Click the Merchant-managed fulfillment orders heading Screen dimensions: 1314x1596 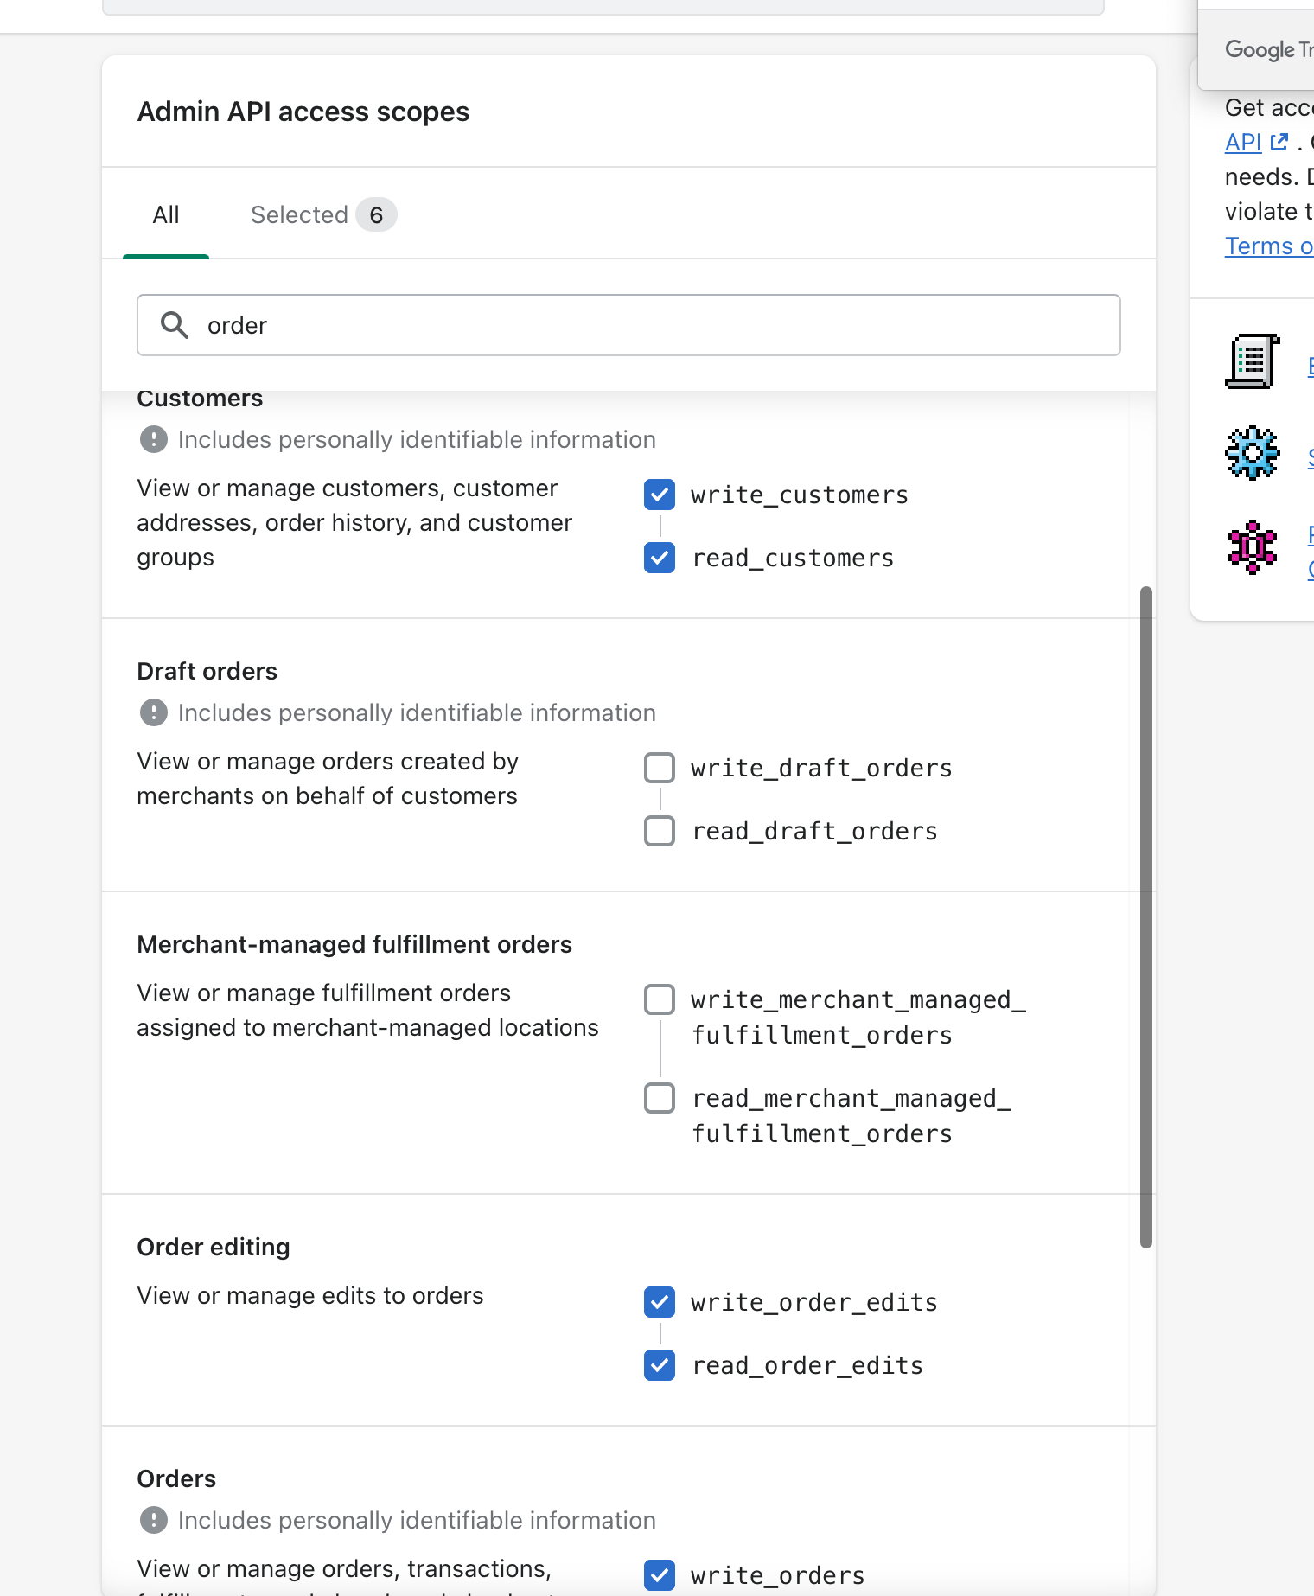(354, 944)
